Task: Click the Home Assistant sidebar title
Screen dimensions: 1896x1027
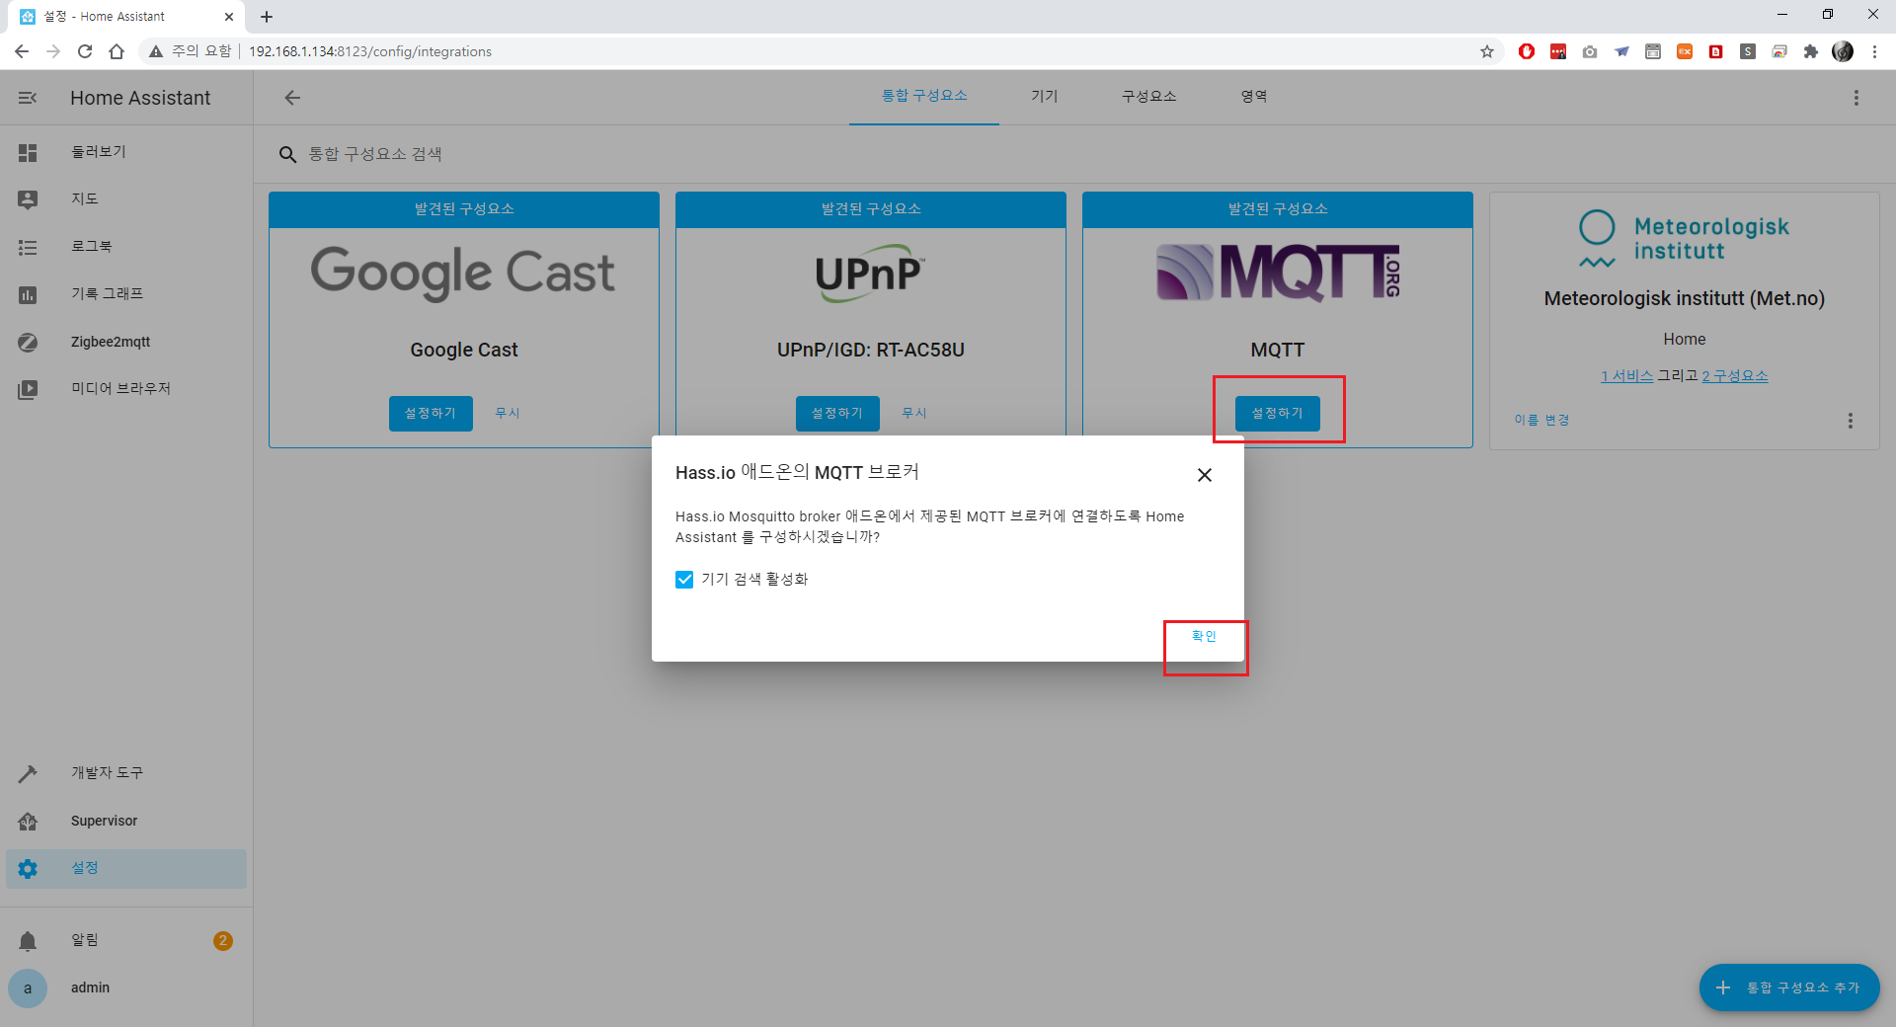Action: (140, 98)
